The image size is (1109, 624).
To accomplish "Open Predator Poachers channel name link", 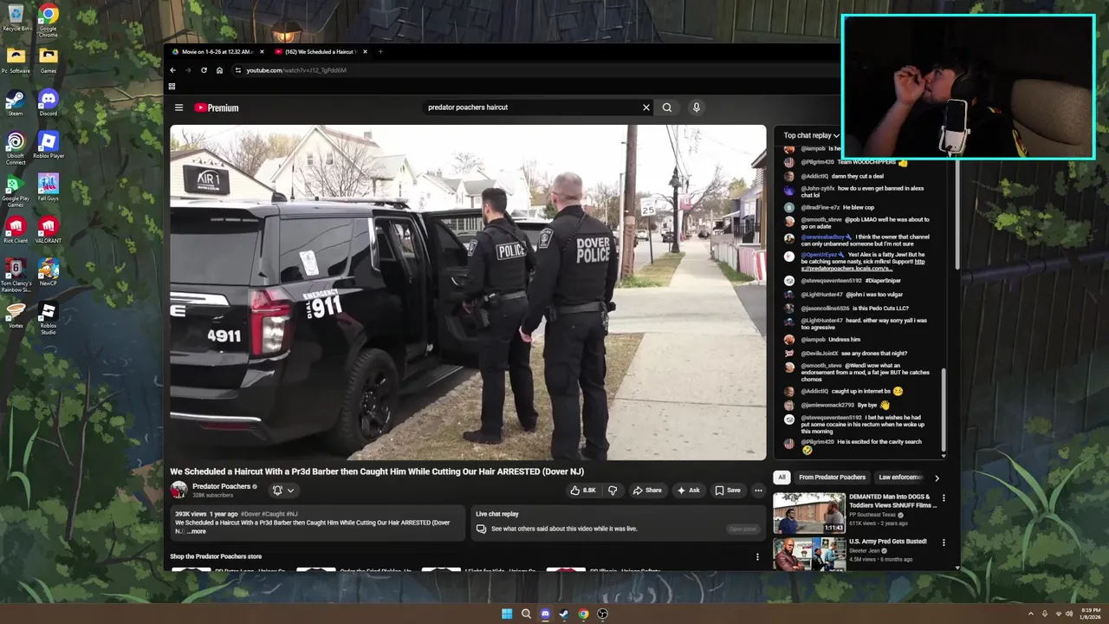I will pyautogui.click(x=221, y=486).
